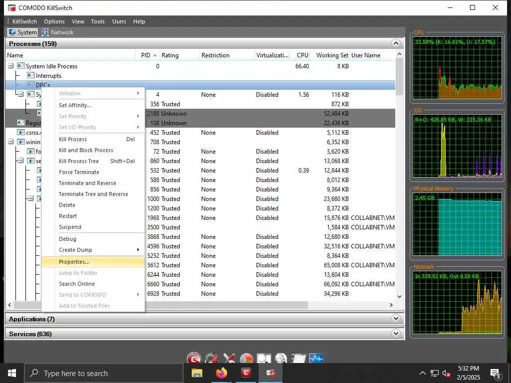Click the muted speaker tray icon
The height and width of the screenshot is (383, 511).
pos(447,373)
